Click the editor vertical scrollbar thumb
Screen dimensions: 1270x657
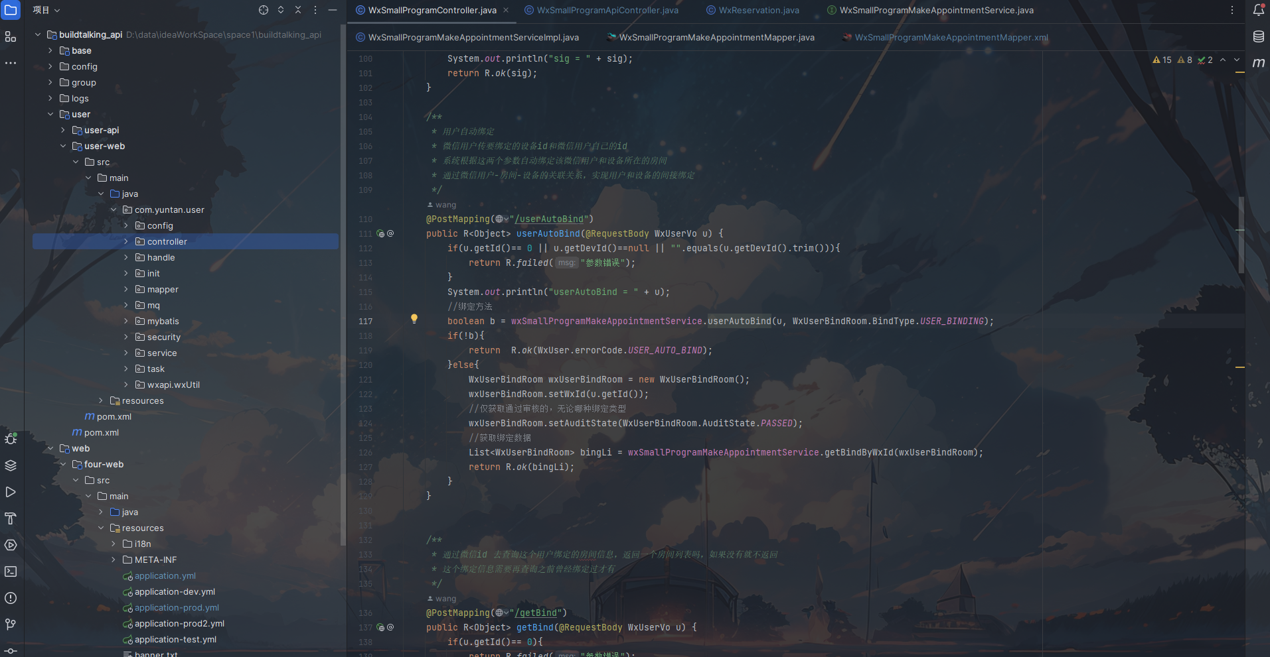pos(1241,235)
